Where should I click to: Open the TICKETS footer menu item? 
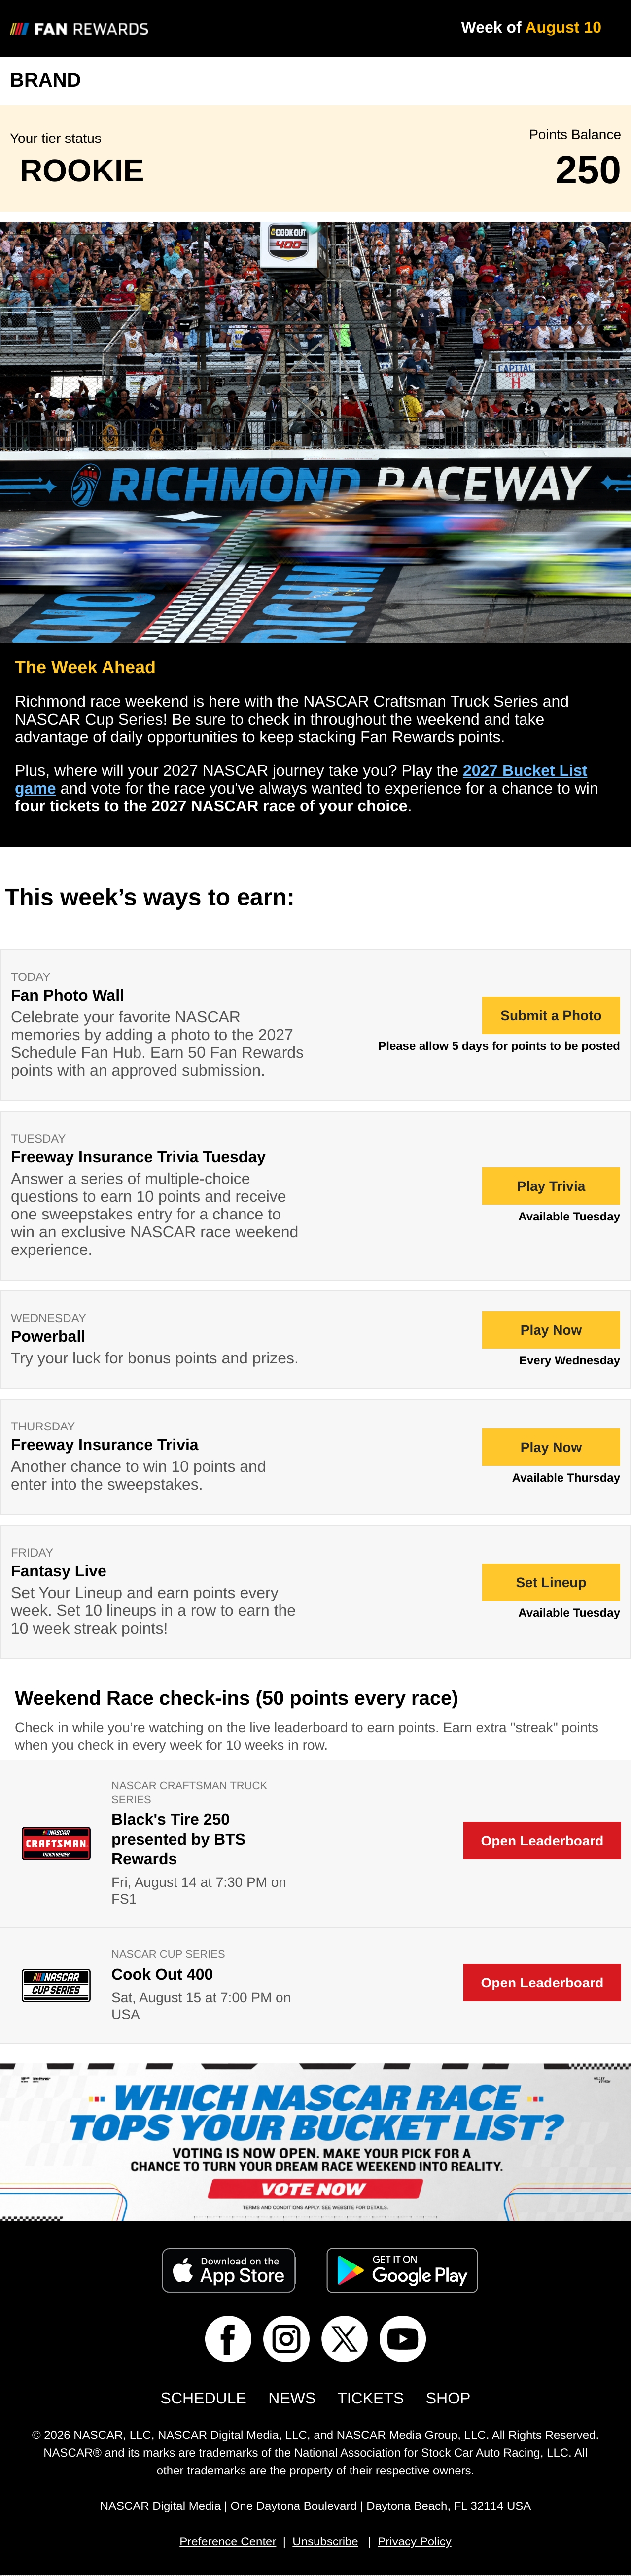[x=370, y=2398]
